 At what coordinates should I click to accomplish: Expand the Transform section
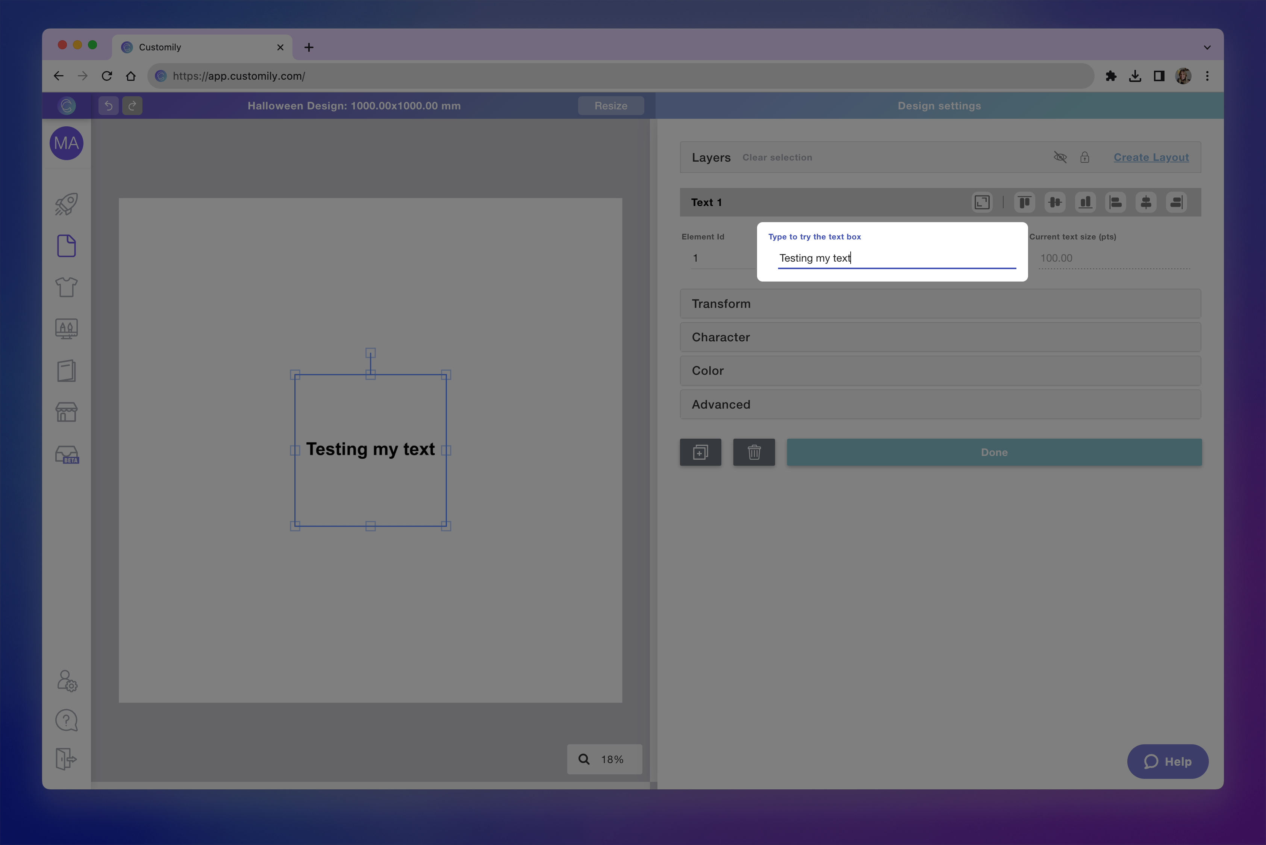coord(940,303)
